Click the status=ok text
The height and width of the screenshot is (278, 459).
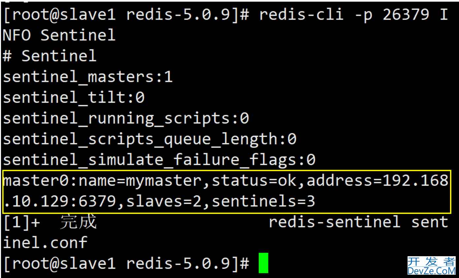254,181
